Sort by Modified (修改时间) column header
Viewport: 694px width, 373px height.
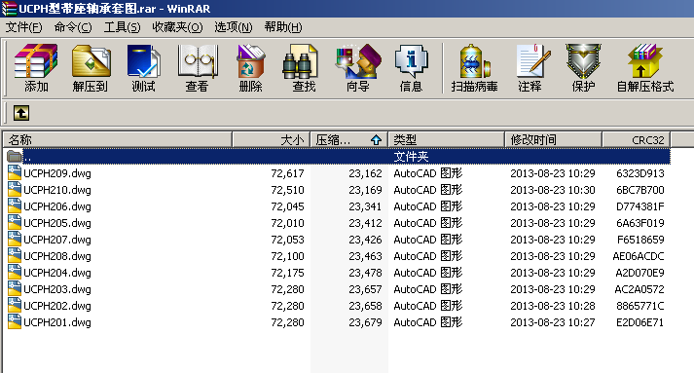coord(553,140)
